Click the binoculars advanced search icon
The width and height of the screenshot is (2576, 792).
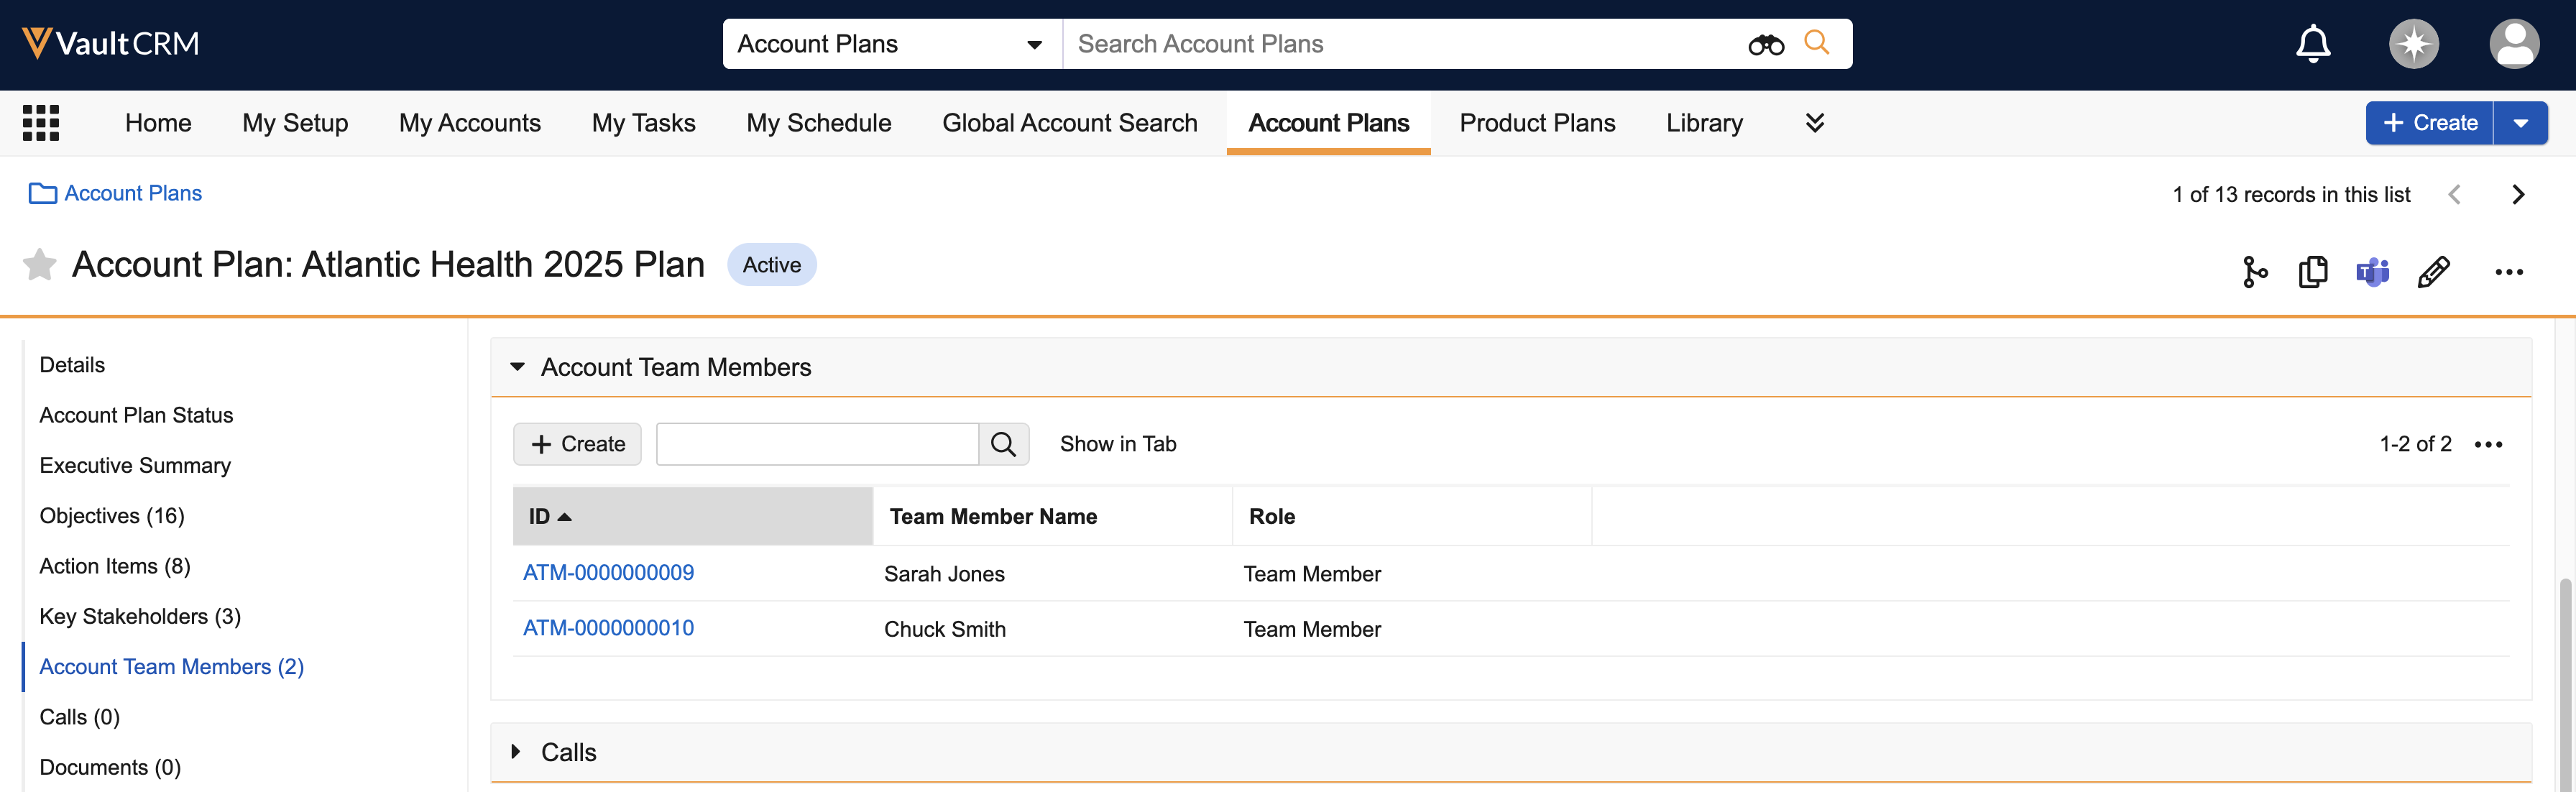(x=1765, y=45)
